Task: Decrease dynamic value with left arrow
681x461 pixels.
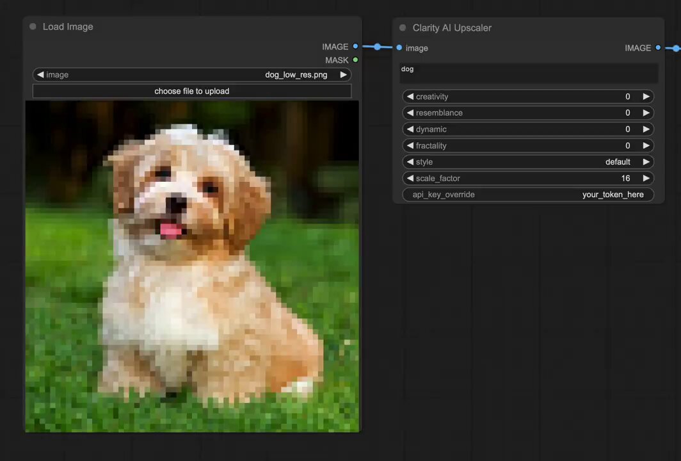Action: tap(410, 129)
